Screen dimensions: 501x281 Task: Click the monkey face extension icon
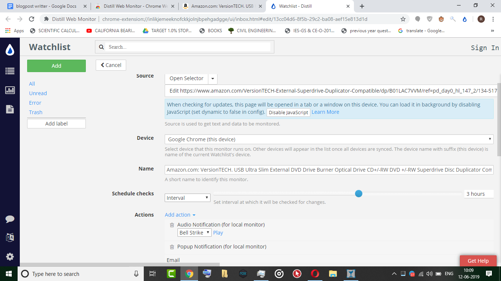[x=441, y=19]
